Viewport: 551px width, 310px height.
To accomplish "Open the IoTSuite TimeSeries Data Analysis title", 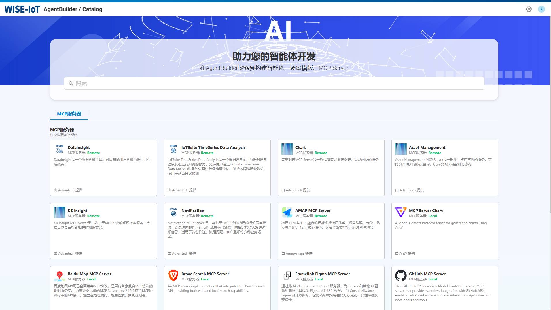I will (213, 147).
